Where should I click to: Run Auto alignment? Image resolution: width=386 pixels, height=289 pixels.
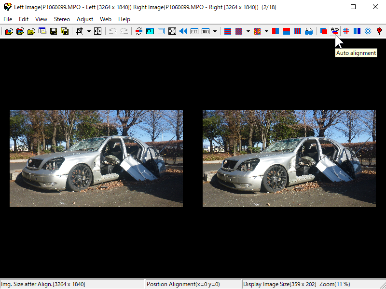pyautogui.click(x=335, y=31)
